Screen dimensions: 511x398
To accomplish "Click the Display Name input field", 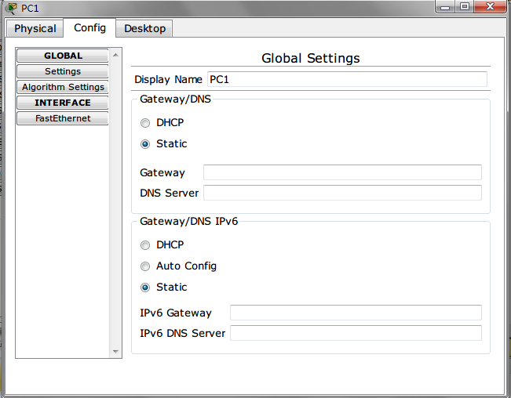I will (347, 79).
